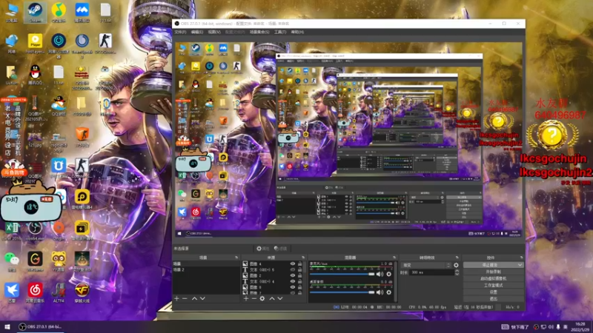Move scene down in Scenes panel
Screen dimensions: 593x333
[x=202, y=298]
